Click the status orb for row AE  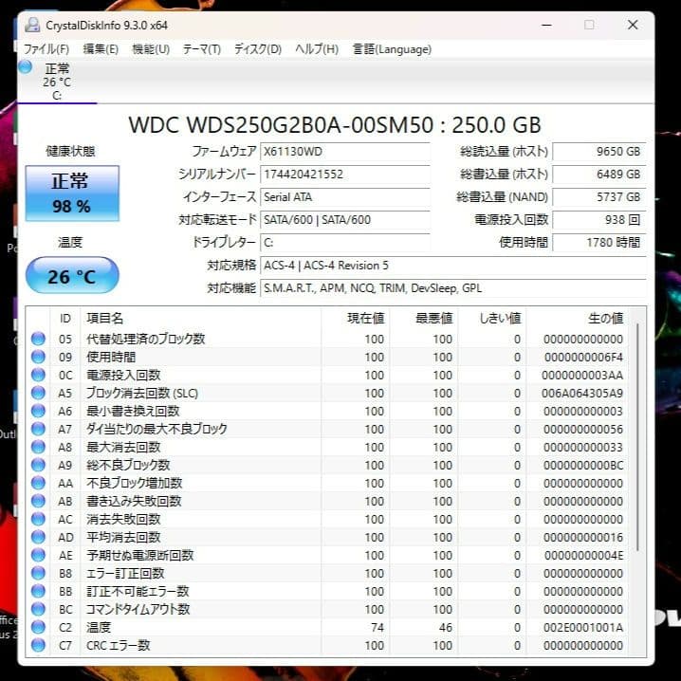coord(38,555)
